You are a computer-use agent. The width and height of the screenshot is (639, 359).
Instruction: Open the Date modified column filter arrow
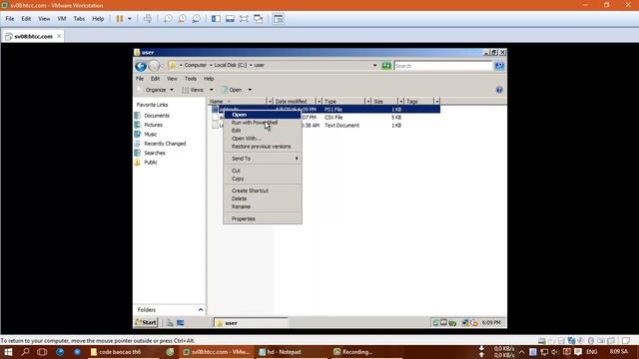click(x=319, y=101)
